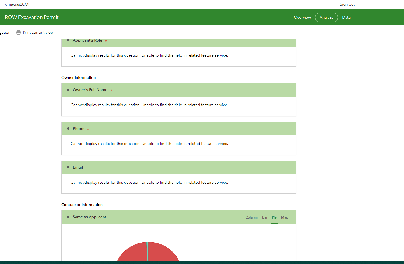The height and width of the screenshot is (264, 404).
Task: Click the printer icon
Action: [x=18, y=32]
